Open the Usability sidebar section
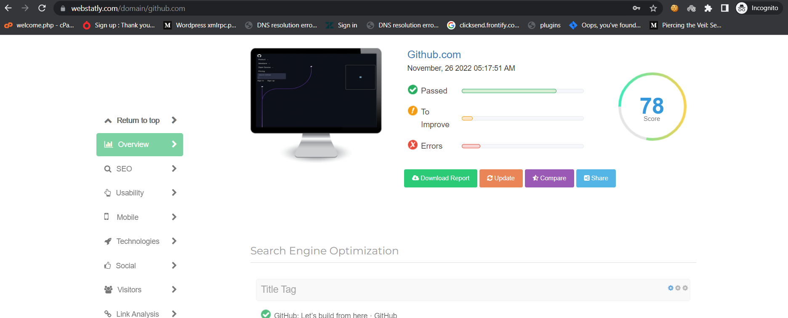Viewport: 788px width, 318px height. tap(140, 193)
